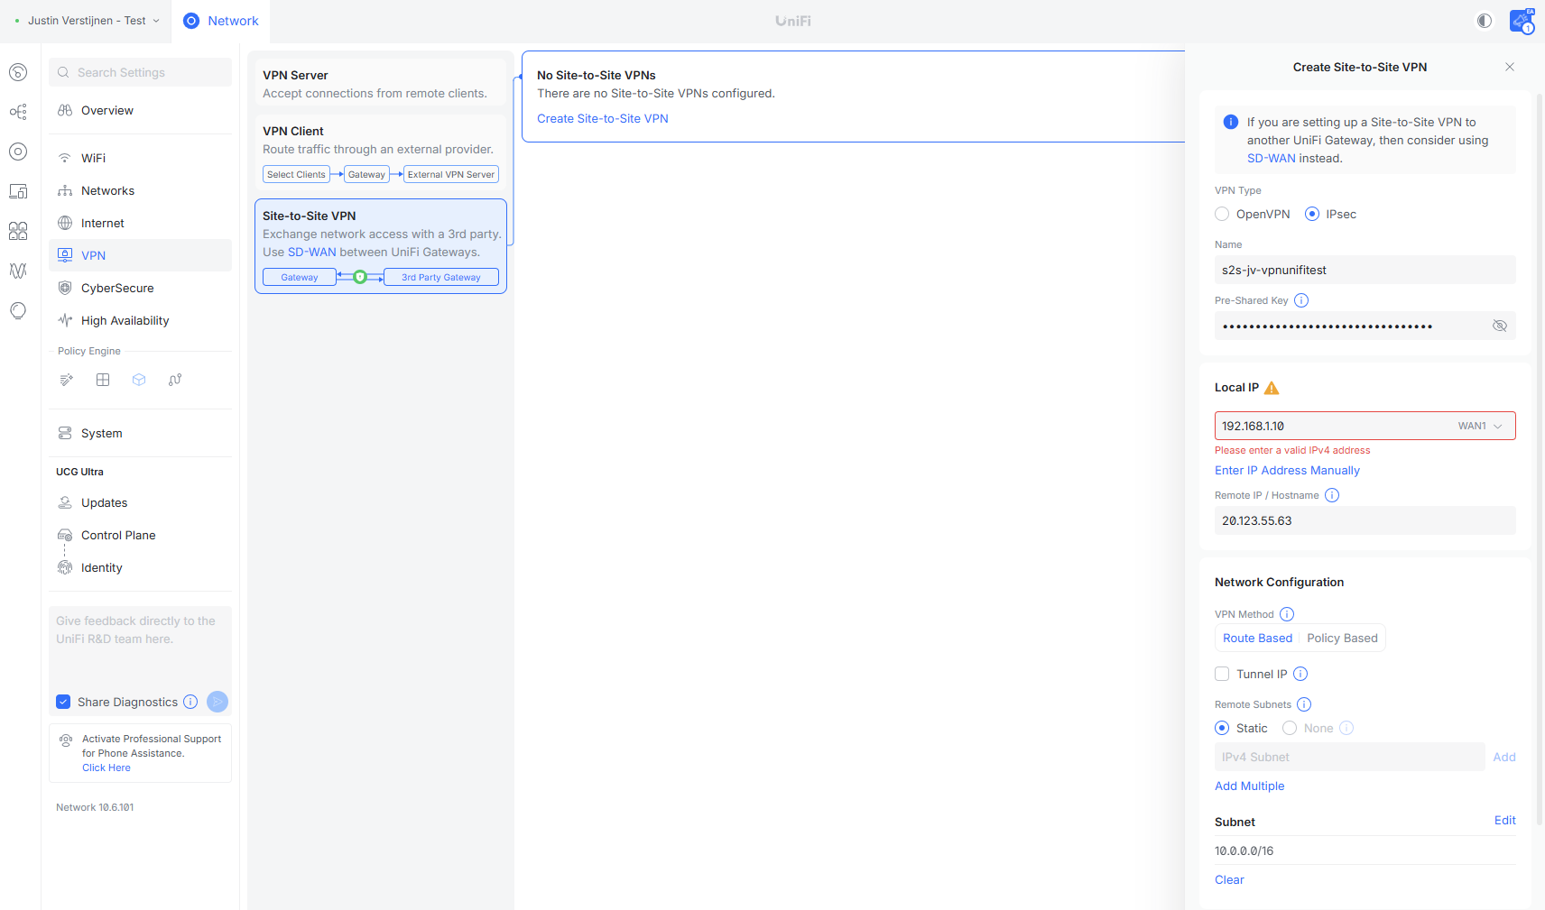Show the Pre-Shared Key with eye icon
This screenshot has height=910, width=1545.
[x=1500, y=326]
